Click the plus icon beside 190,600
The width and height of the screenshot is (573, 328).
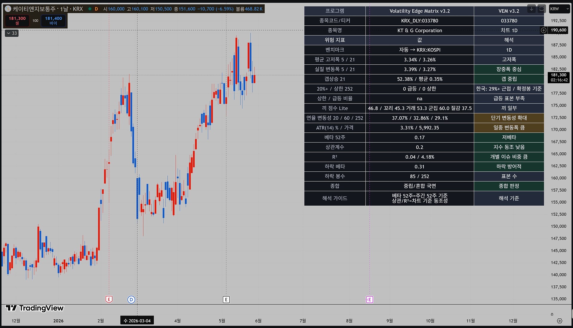[544, 30]
